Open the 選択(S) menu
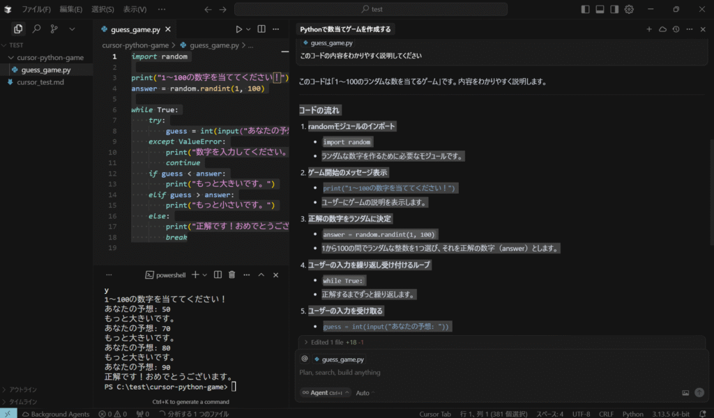Screen dimensions: 714x418 coord(102,9)
